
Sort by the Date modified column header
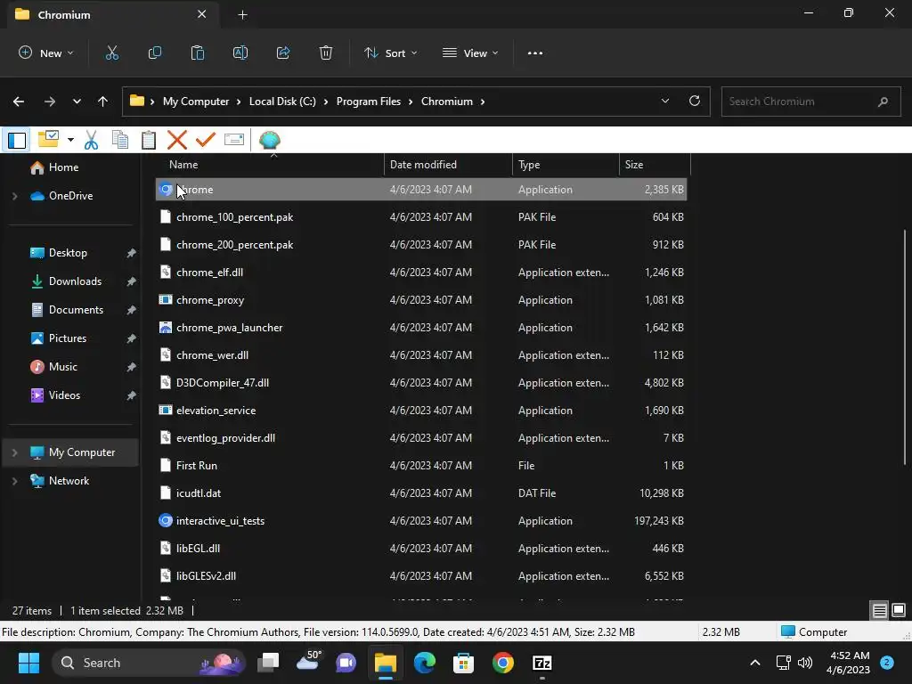click(448, 165)
